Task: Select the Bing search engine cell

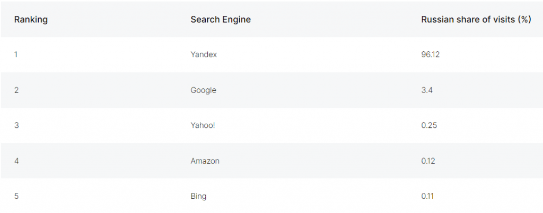Action: coord(198,196)
